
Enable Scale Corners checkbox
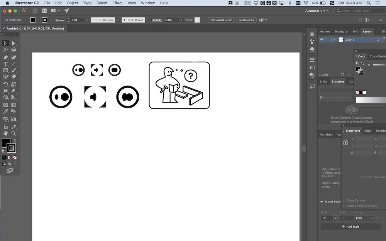tap(345, 200)
